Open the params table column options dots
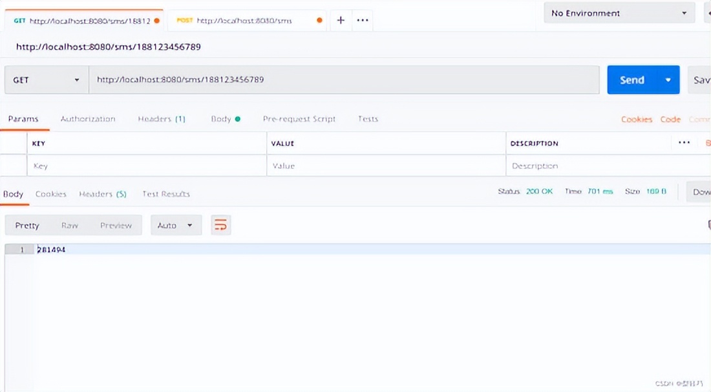The width and height of the screenshot is (711, 392). coord(684,143)
